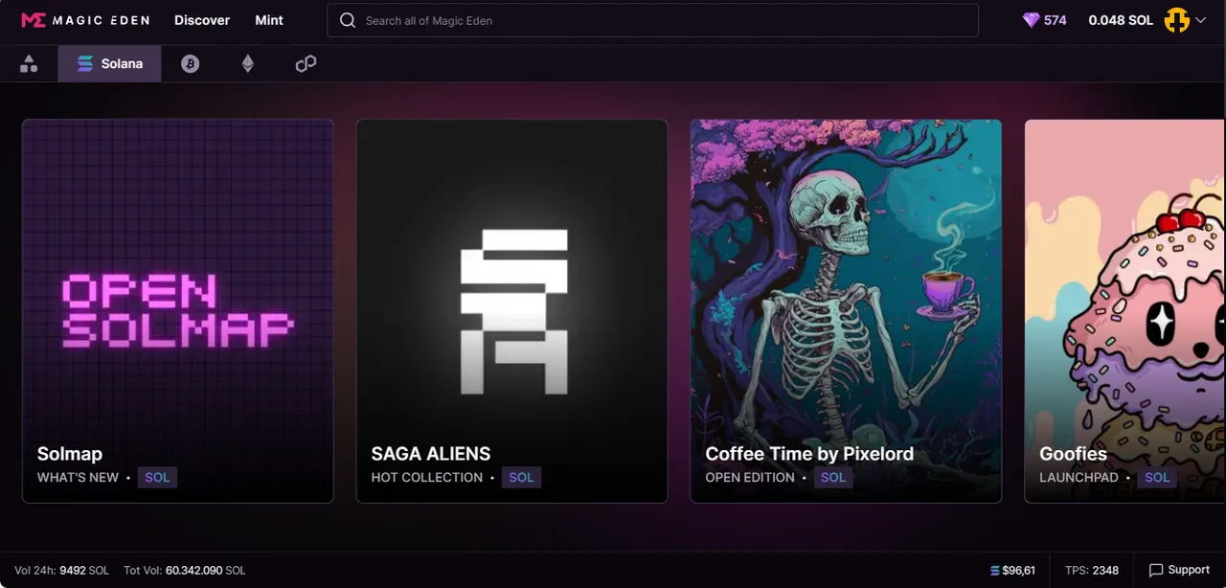Click SOL badge on Goofies card

tap(1157, 477)
